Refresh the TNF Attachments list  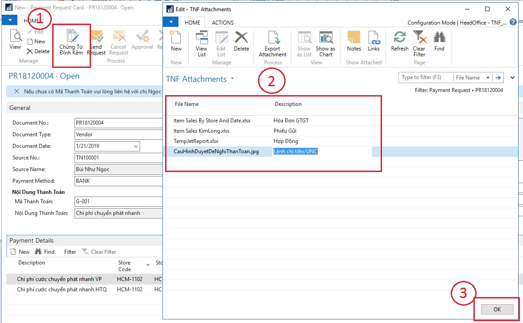coord(399,41)
